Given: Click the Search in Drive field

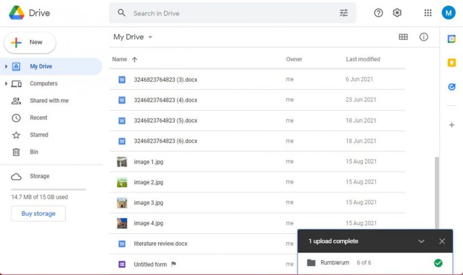Looking at the screenshot, I should pyautogui.click(x=233, y=13).
